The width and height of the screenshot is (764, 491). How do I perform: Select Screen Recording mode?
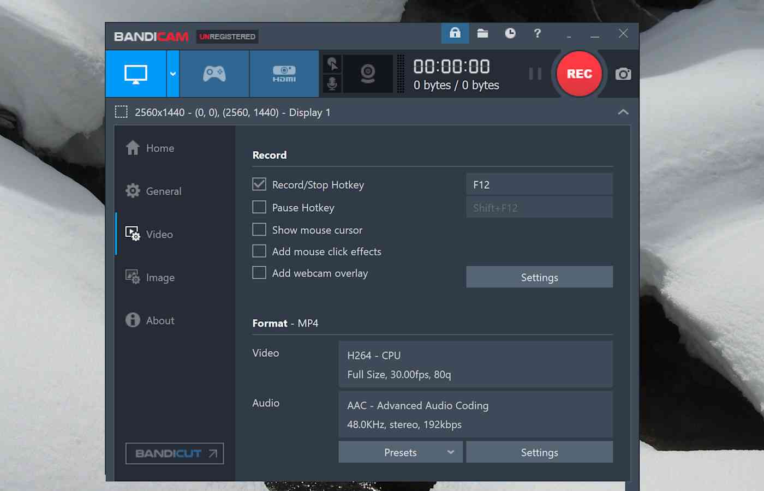tap(136, 74)
